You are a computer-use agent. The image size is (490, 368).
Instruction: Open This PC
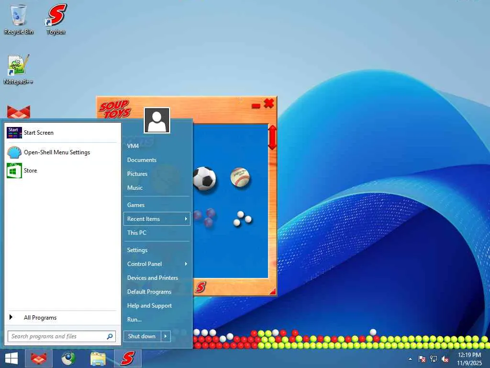click(x=157, y=233)
